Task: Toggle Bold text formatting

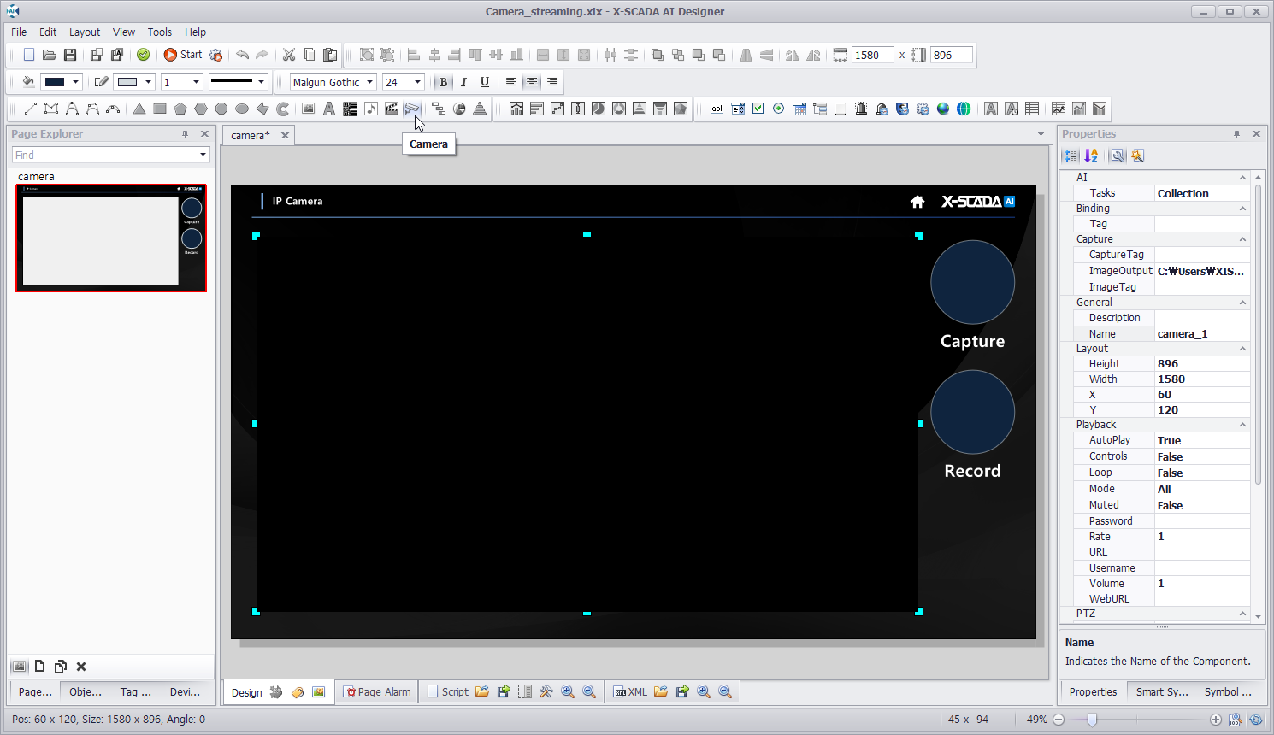Action: click(x=443, y=82)
